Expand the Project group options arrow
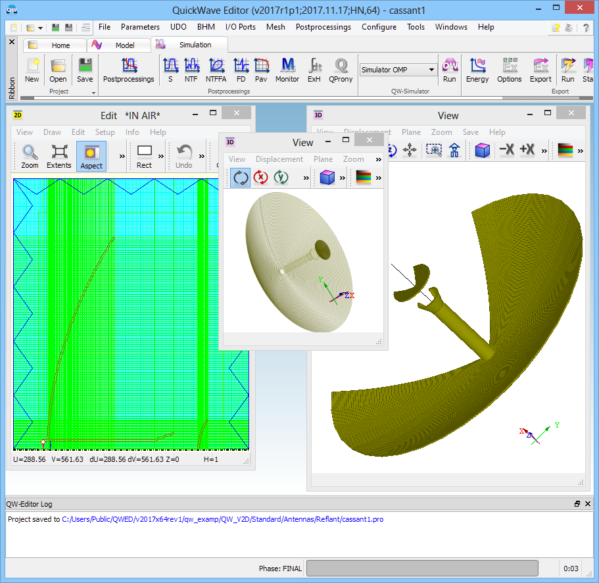This screenshot has width=599, height=583. [x=93, y=92]
